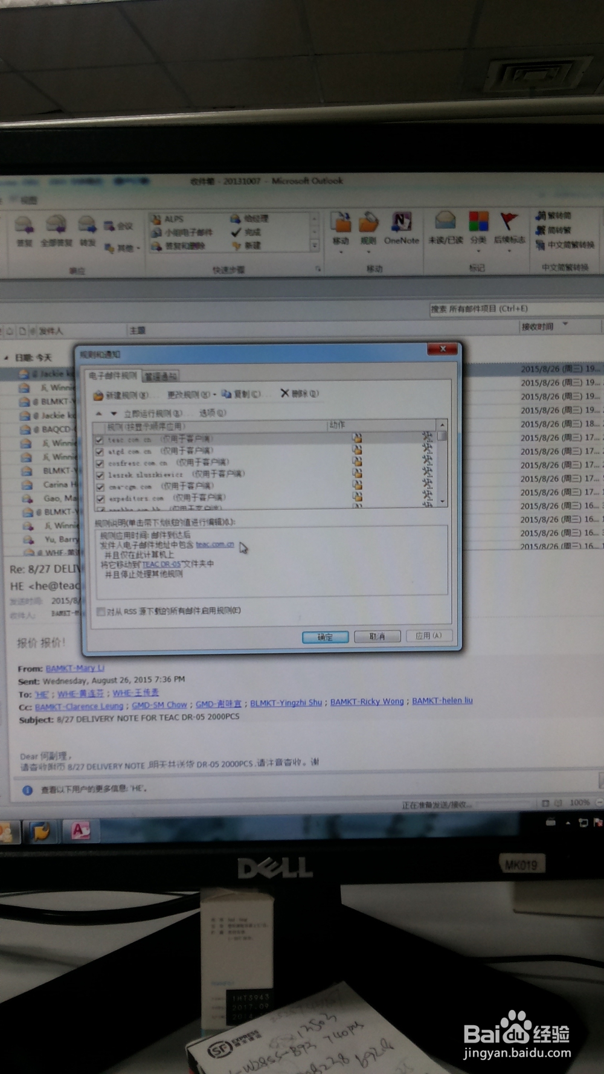The image size is (604, 1074).
Task: Select the ALPS quick step
Action: click(x=167, y=219)
